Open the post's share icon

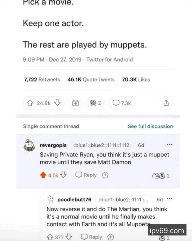pos(166,103)
